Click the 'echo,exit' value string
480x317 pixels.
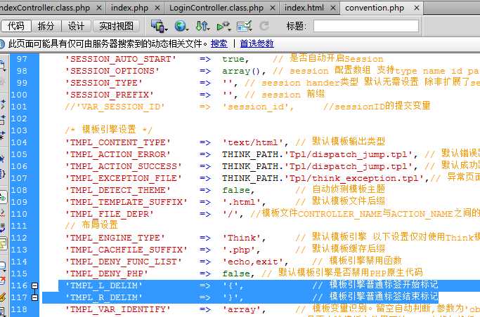click(253, 262)
